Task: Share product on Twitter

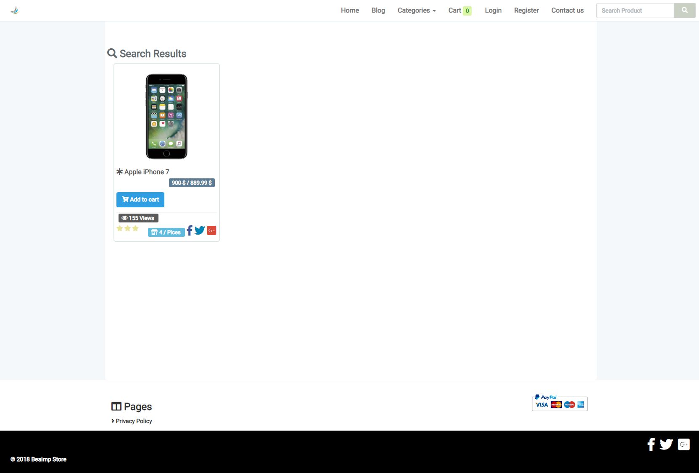Action: (200, 230)
